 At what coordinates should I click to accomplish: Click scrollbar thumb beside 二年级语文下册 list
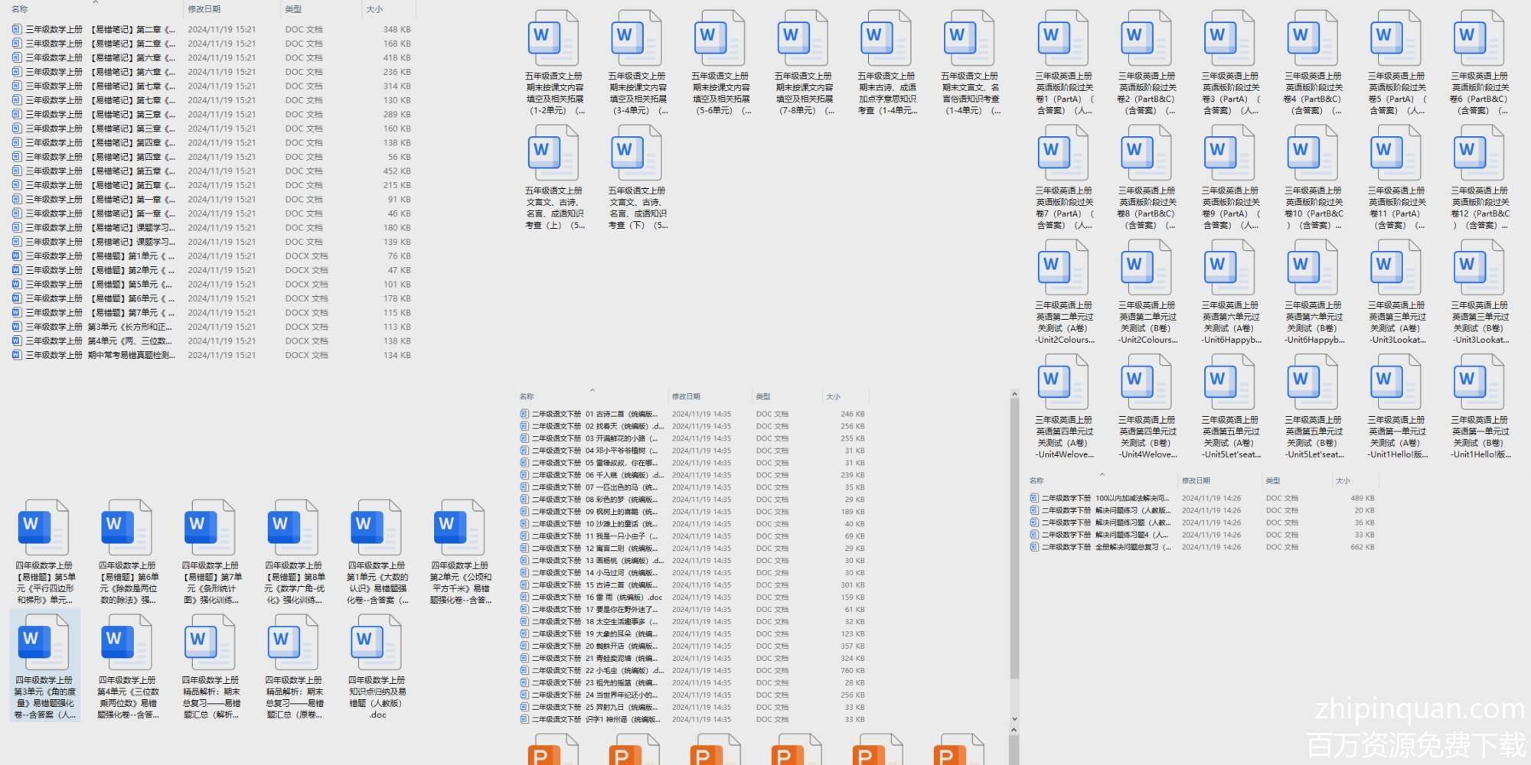(1014, 535)
